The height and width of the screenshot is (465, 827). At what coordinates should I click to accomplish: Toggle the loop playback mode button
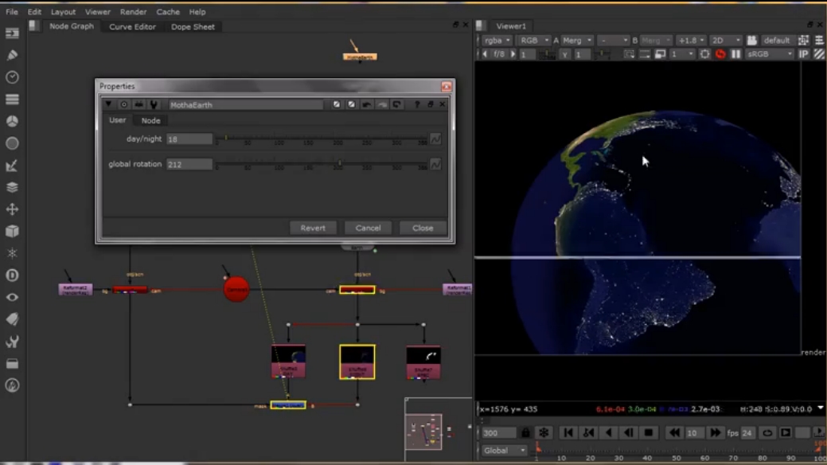(767, 433)
